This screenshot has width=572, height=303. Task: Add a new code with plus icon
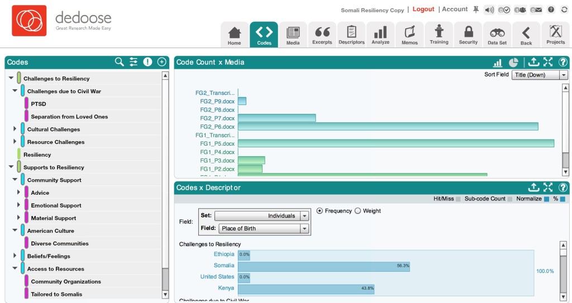(x=162, y=62)
